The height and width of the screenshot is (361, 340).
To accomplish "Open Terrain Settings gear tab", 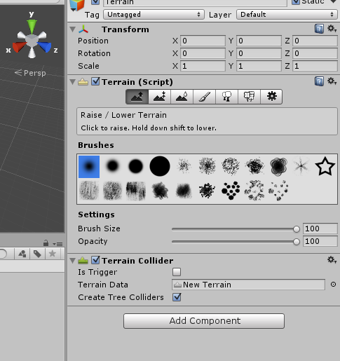I will [271, 97].
